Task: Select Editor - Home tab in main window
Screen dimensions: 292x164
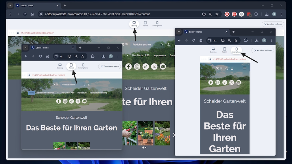Action: [37, 5]
